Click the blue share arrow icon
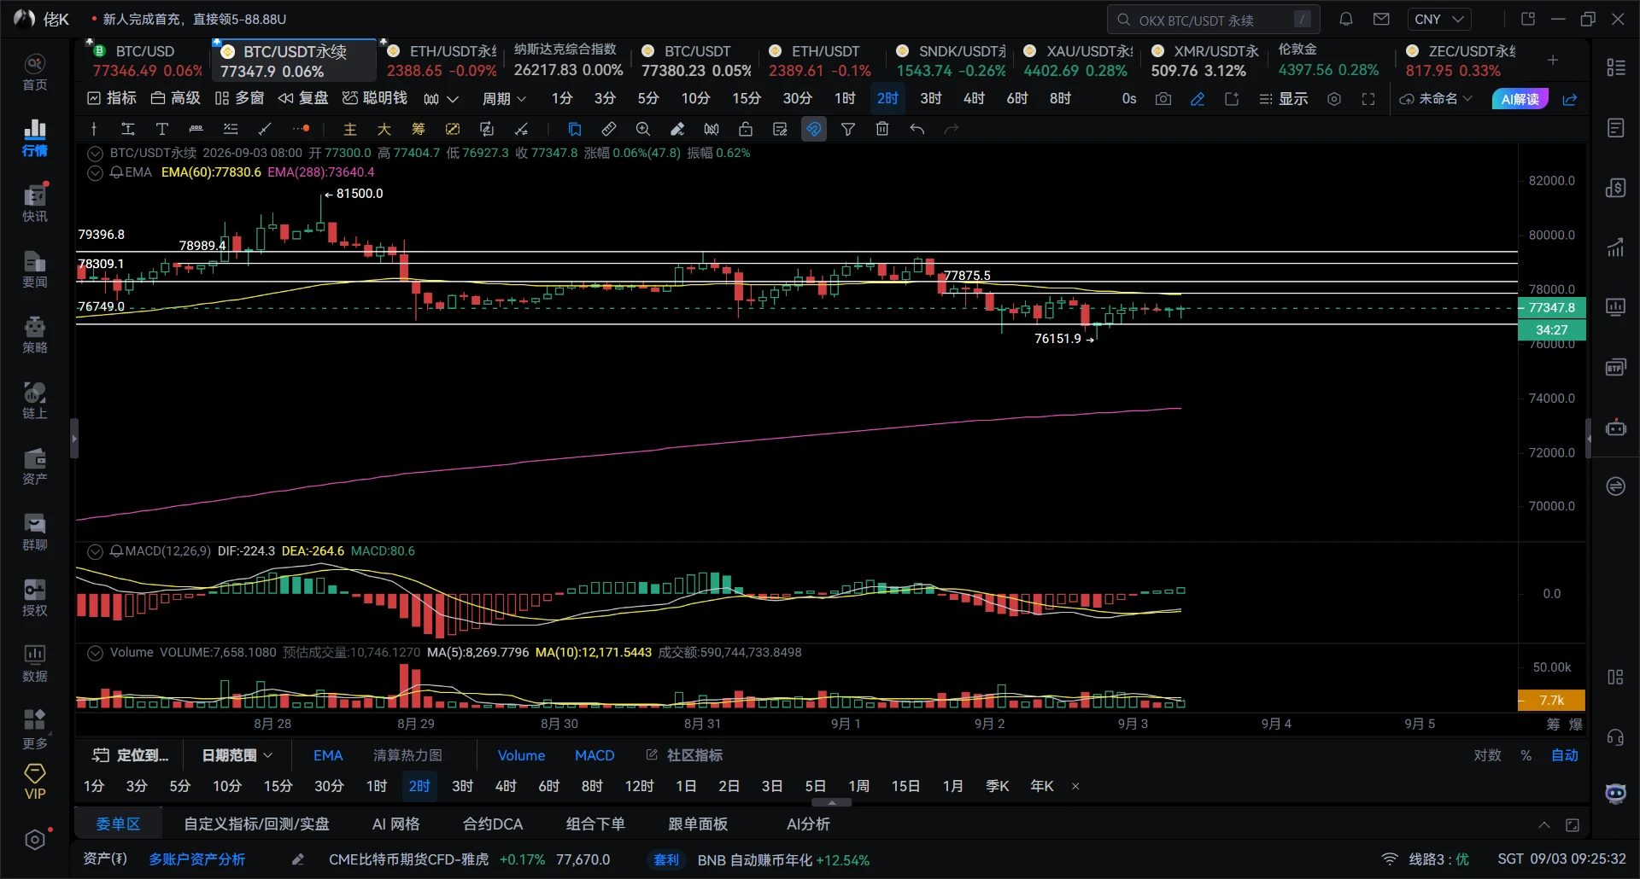The width and height of the screenshot is (1640, 879). coord(1570,99)
